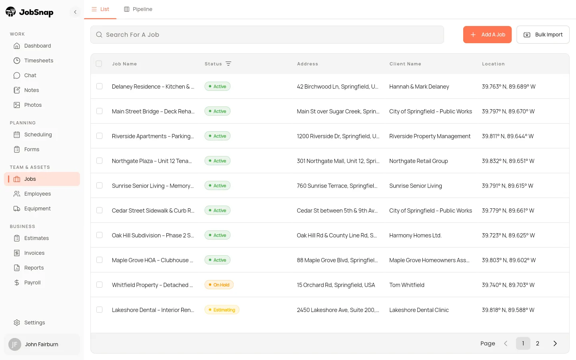
Task: Check the Maple Grove HOA row checkbox
Action: 100,260
